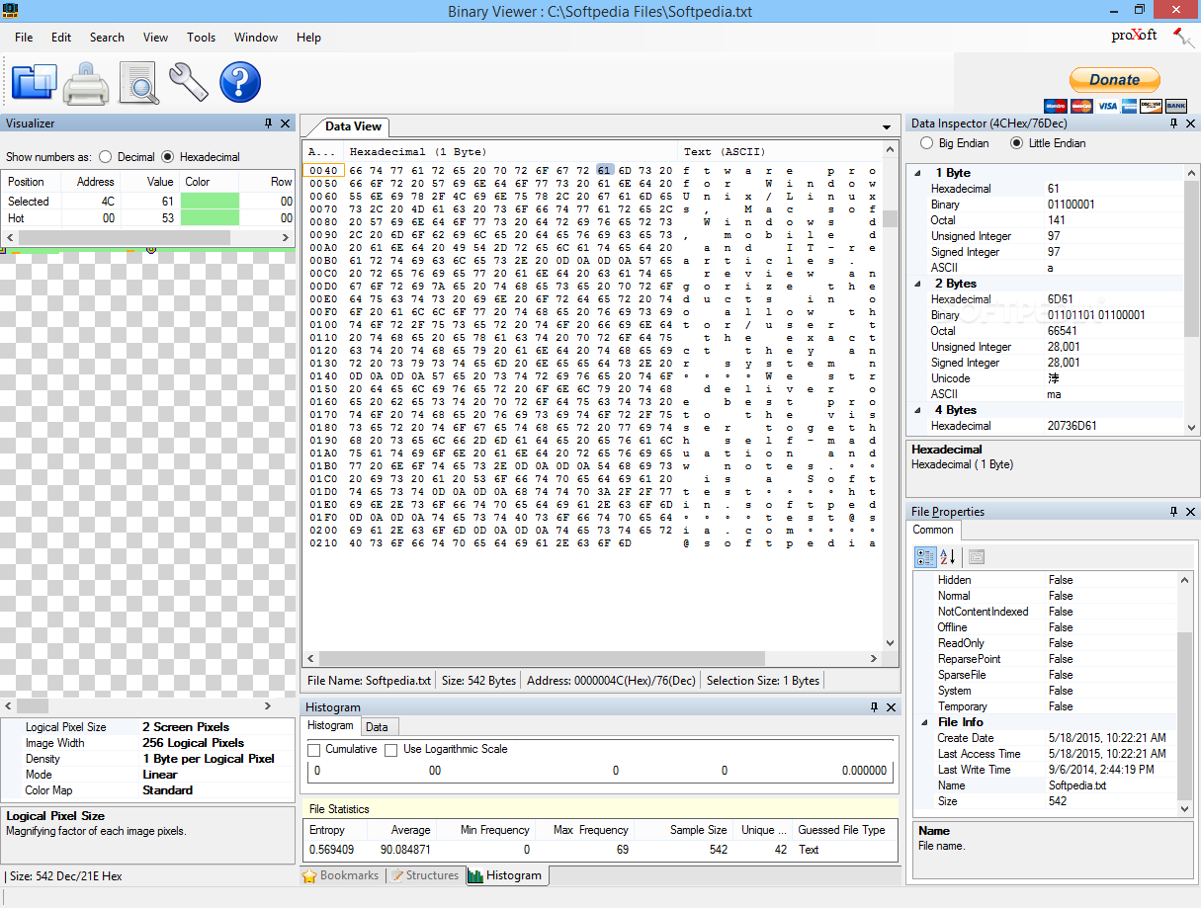Viewport: 1201px width, 908px height.
Task: Open the Window menu
Action: click(256, 38)
